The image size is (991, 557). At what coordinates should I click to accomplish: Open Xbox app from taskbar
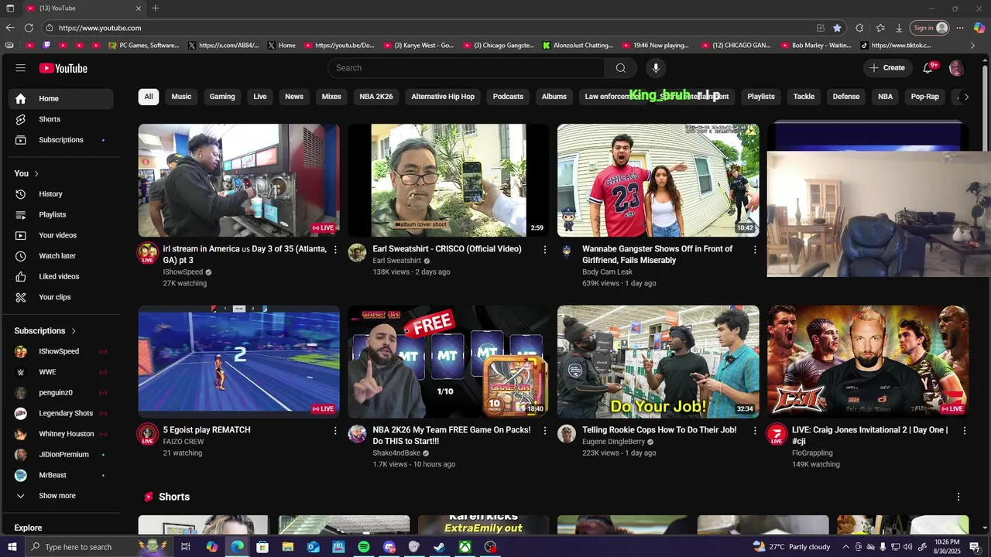pos(465,547)
